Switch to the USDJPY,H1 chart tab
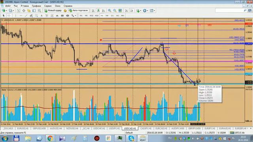Screen dimensions: 253x142 click(114, 129)
